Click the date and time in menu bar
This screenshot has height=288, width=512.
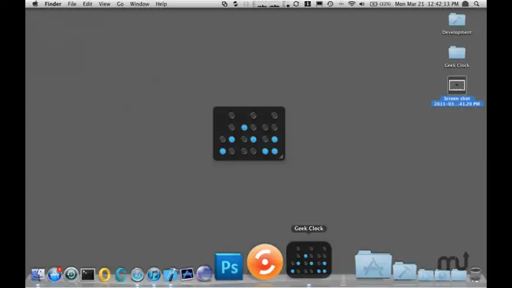[x=427, y=4]
